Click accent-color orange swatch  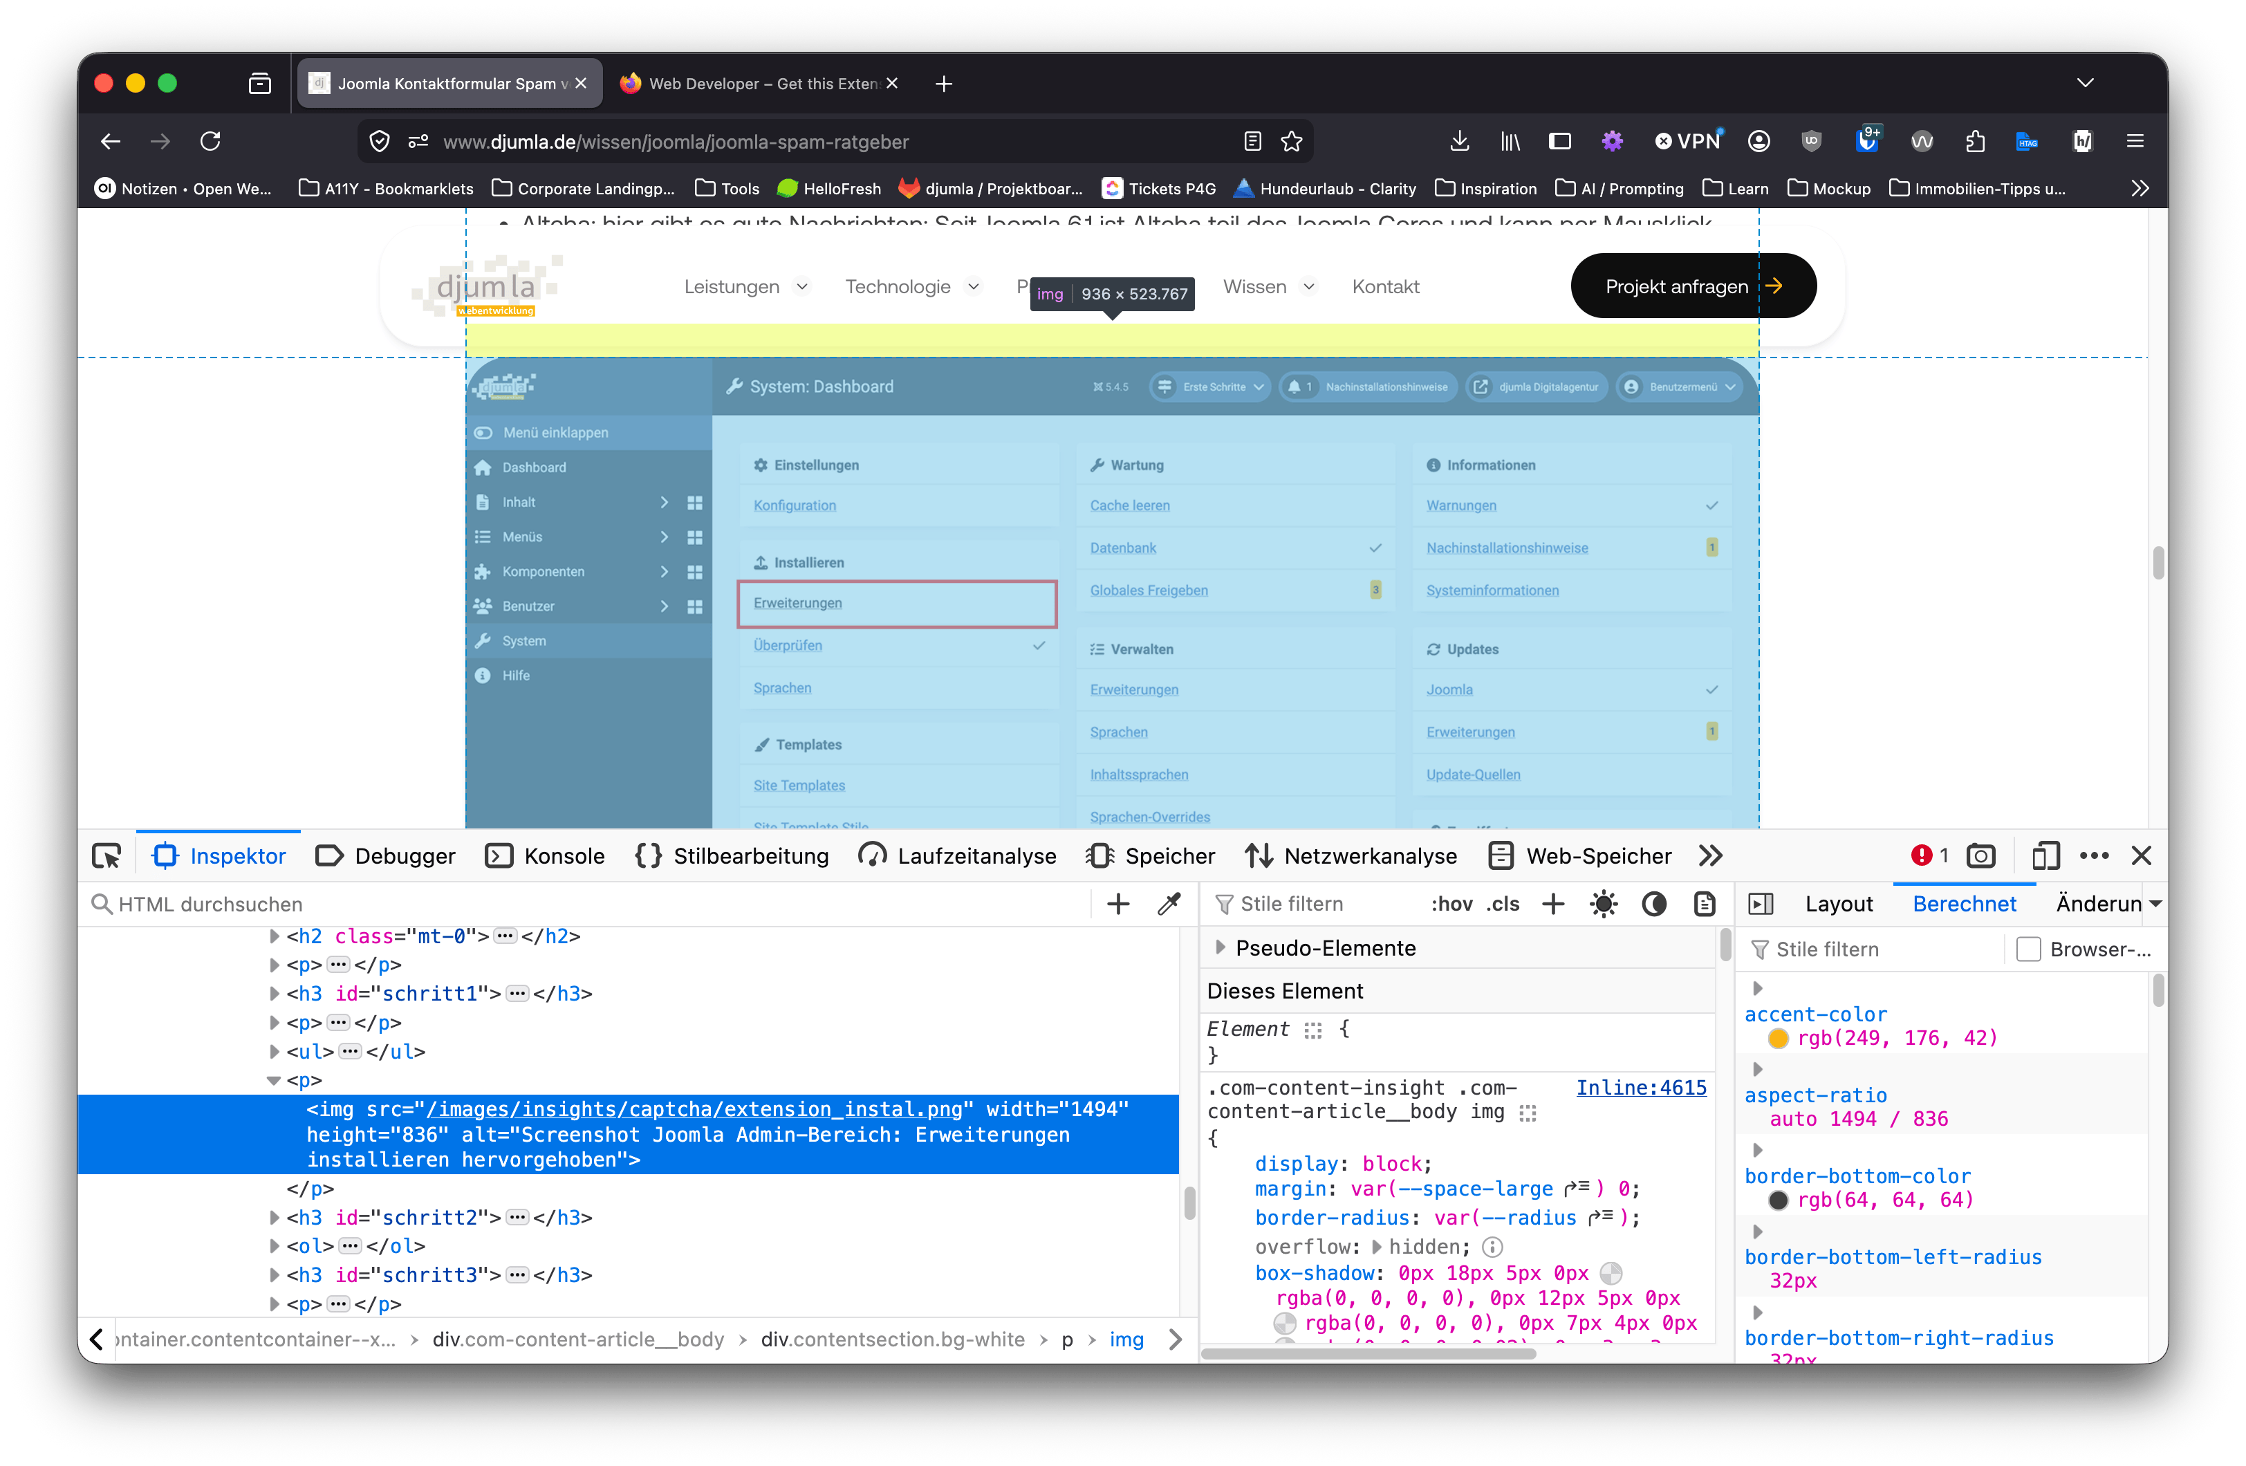pyautogui.click(x=1778, y=1037)
